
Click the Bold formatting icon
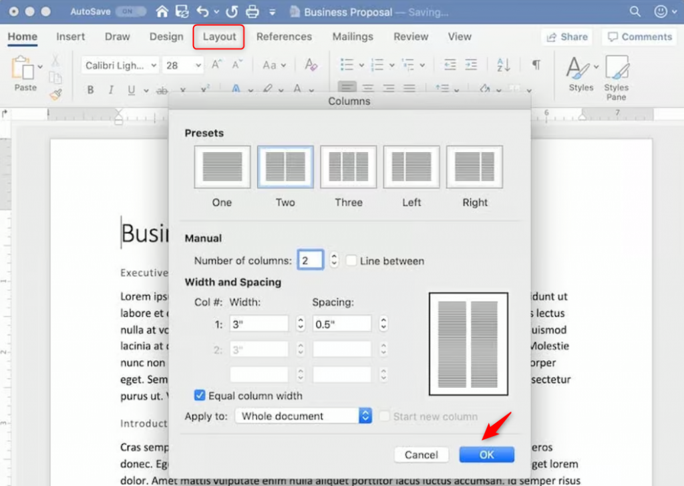(x=91, y=90)
